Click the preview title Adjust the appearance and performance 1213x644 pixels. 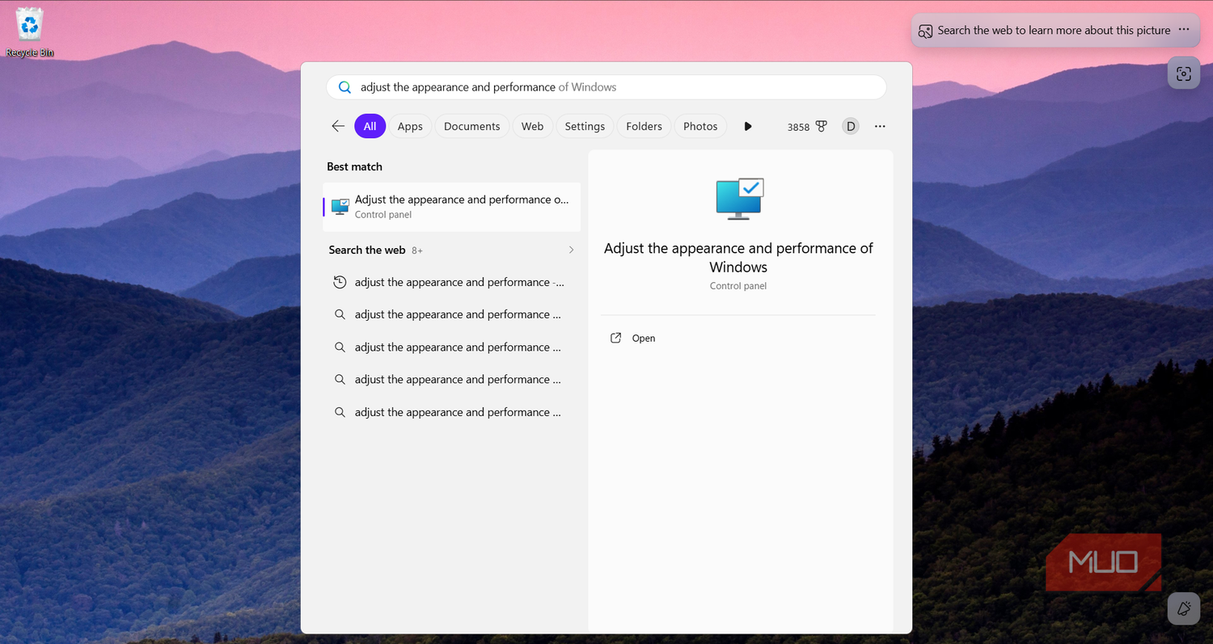[738, 258]
